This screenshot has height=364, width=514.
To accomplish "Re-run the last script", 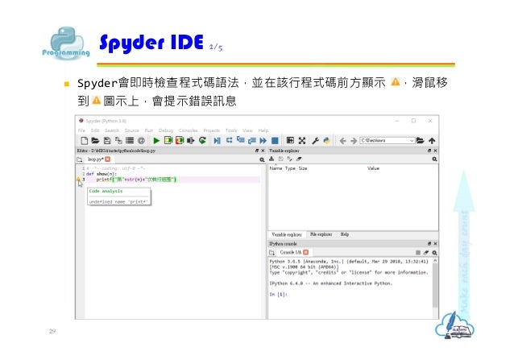I will point(202,141).
